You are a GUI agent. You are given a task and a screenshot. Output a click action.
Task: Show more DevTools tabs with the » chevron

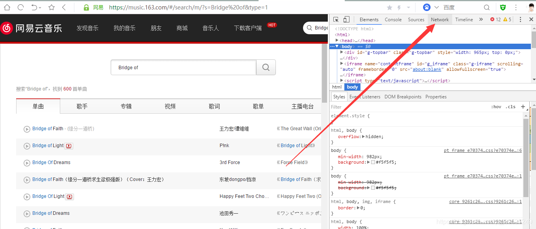481,20
